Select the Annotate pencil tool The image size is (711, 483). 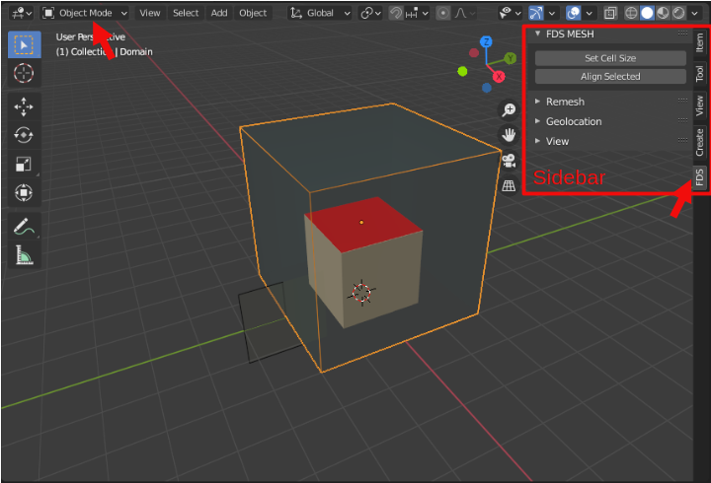(24, 227)
